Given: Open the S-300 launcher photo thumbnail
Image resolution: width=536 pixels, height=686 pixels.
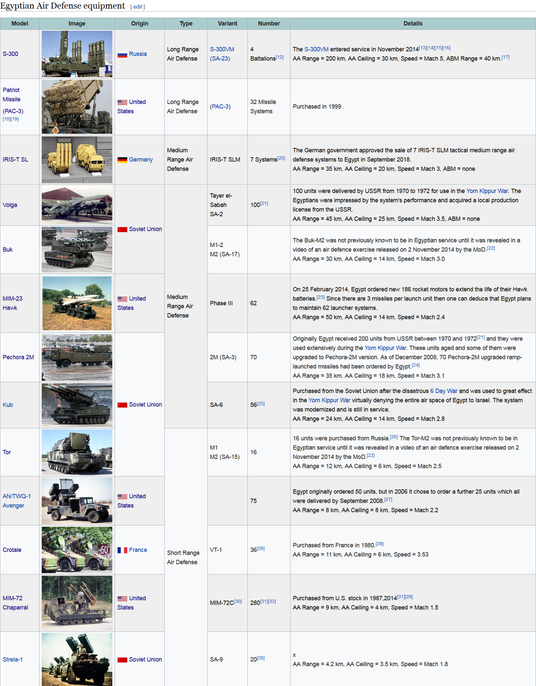Looking at the screenshot, I should point(77,54).
